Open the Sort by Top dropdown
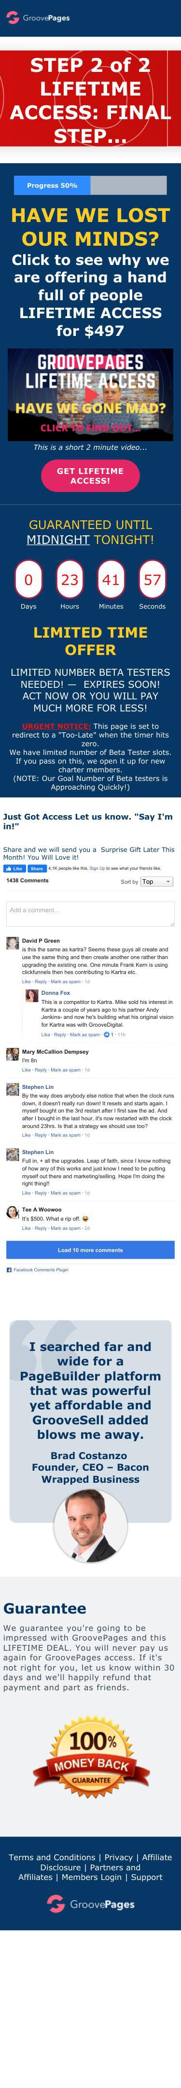The image size is (181, 2088). point(156,881)
